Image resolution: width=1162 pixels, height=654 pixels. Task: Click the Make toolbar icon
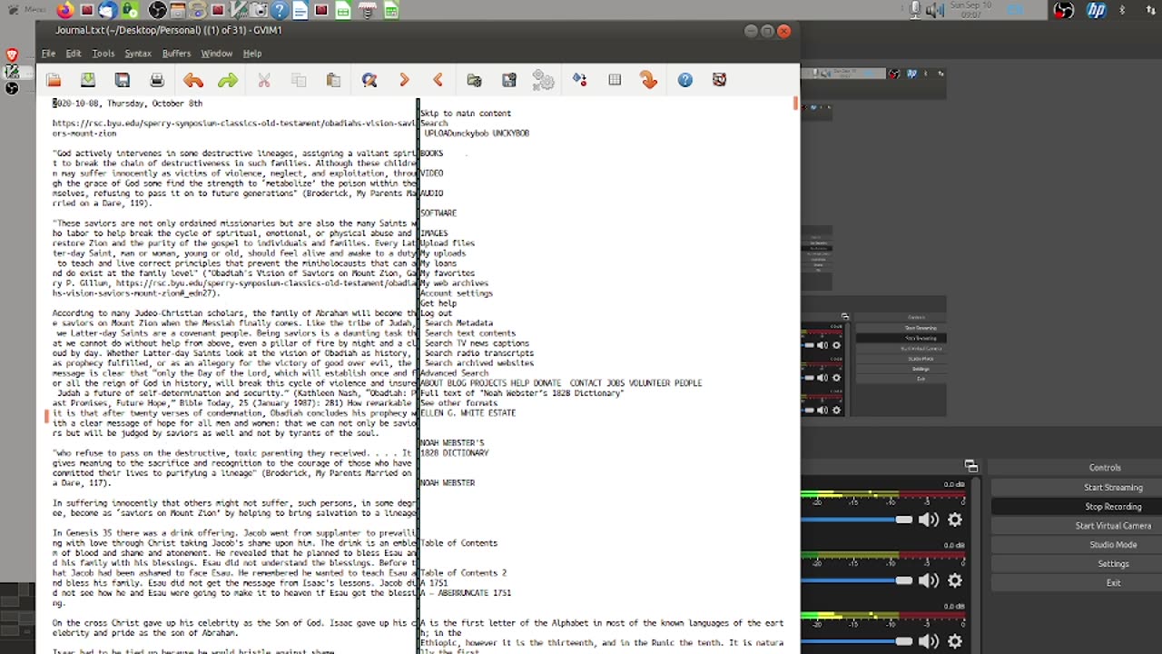click(x=579, y=80)
